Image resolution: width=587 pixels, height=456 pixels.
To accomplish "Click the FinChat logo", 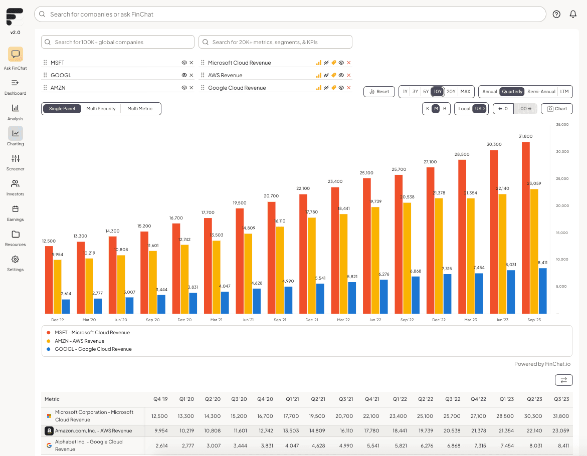I will pos(15,17).
